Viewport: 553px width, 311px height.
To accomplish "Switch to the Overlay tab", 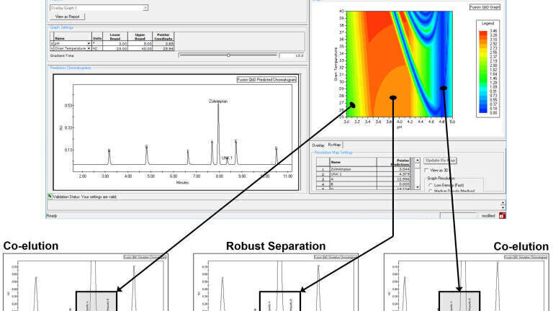I will pos(318,145).
